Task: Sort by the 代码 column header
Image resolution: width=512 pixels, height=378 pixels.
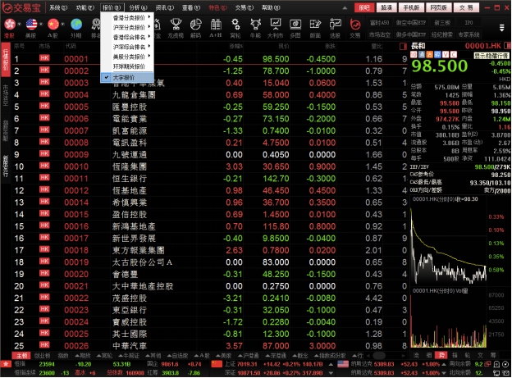Action: pos(70,47)
